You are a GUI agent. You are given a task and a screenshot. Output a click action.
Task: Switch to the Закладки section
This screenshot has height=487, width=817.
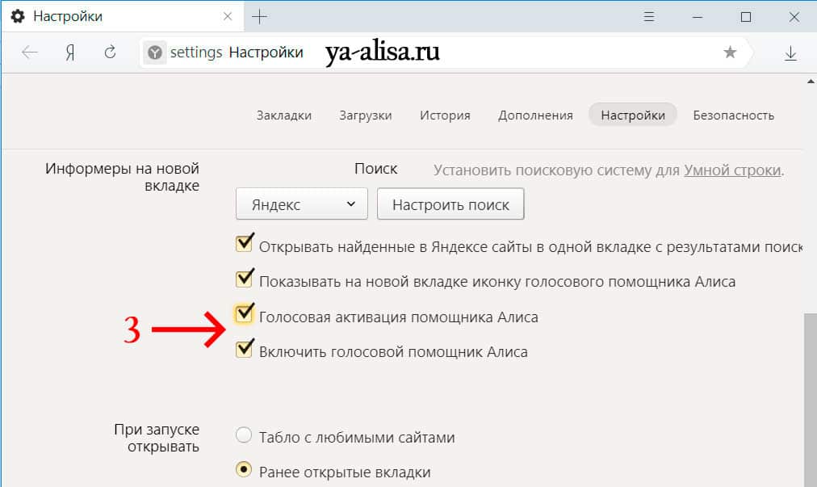(284, 115)
